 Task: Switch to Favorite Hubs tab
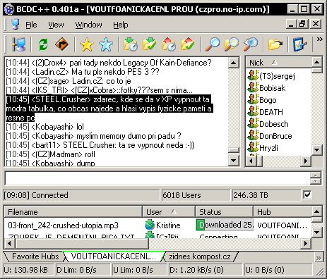[35, 256]
